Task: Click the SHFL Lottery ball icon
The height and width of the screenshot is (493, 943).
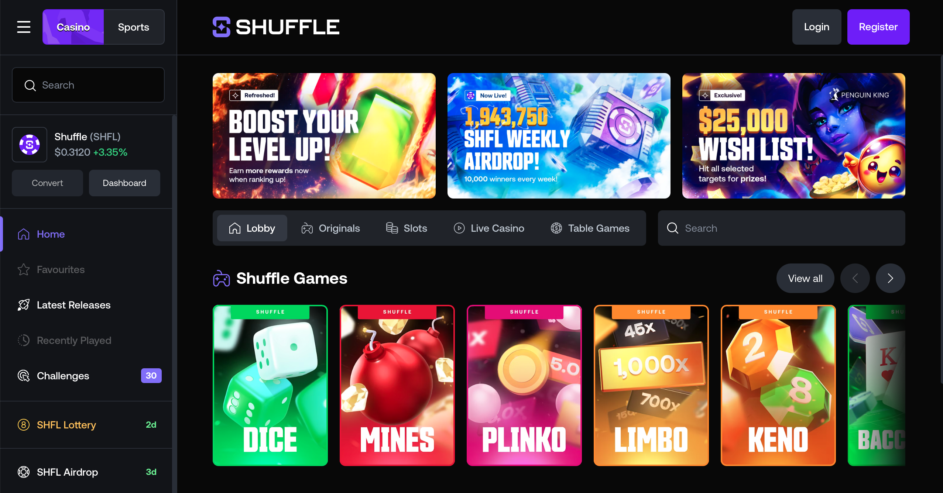Action: pos(24,425)
